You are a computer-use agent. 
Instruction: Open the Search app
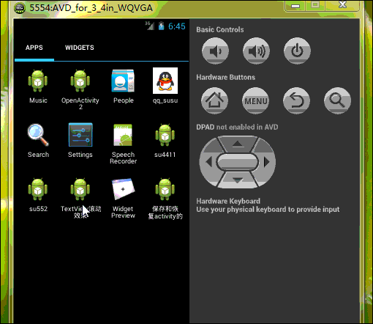(38, 141)
